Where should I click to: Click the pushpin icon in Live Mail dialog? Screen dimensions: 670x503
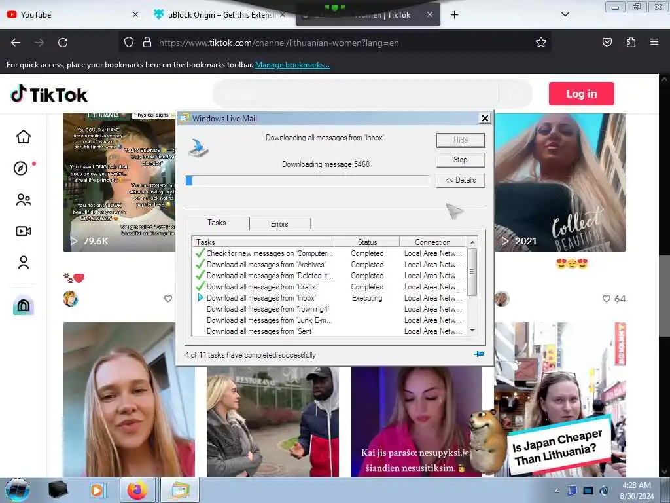tap(479, 354)
